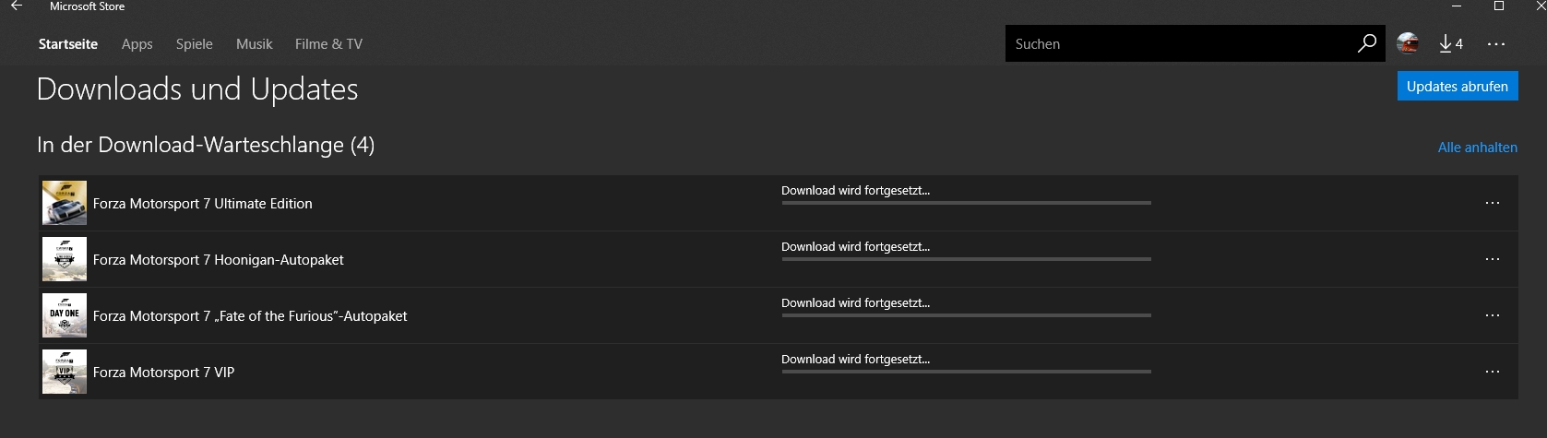Open the downloads indicator showing 4
This screenshot has height=438, width=1547.
point(1450,43)
